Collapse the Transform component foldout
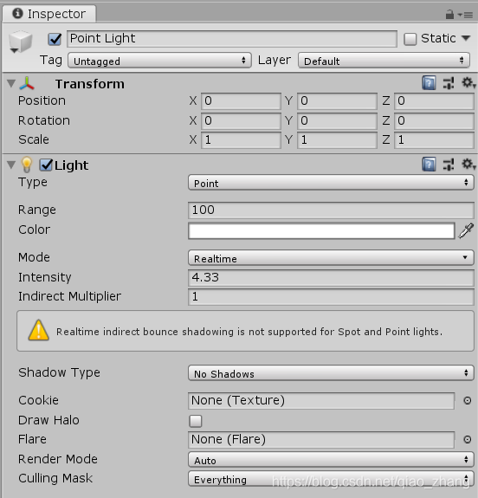The width and height of the screenshot is (478, 498). point(11,83)
